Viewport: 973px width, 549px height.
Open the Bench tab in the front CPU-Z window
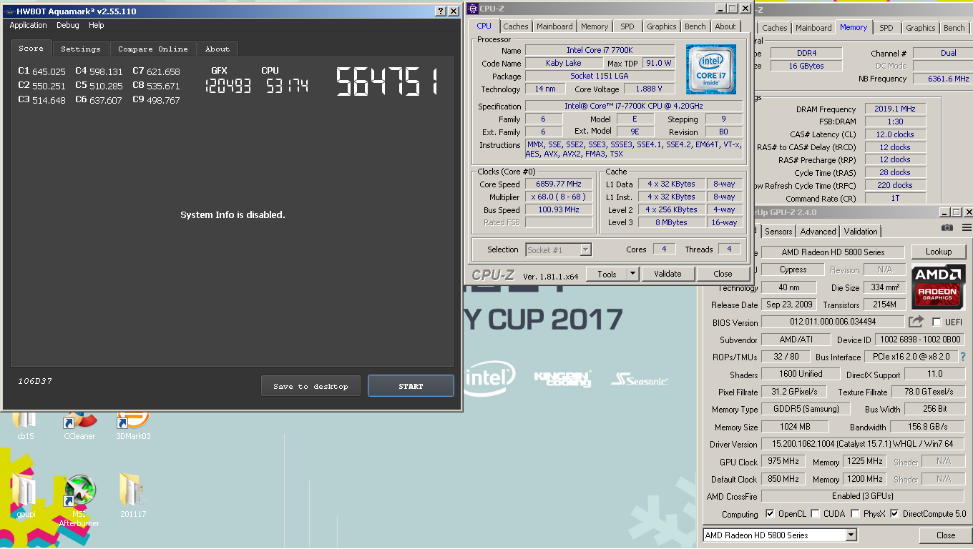(695, 26)
